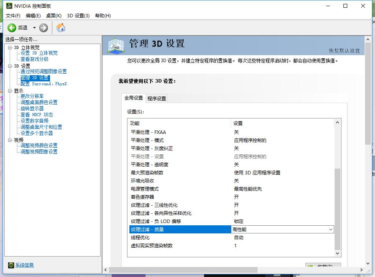
Task: Open 设置数字音频 task
Action: click(34, 121)
